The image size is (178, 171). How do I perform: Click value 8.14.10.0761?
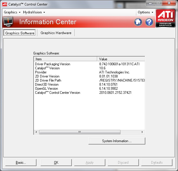click(108, 84)
